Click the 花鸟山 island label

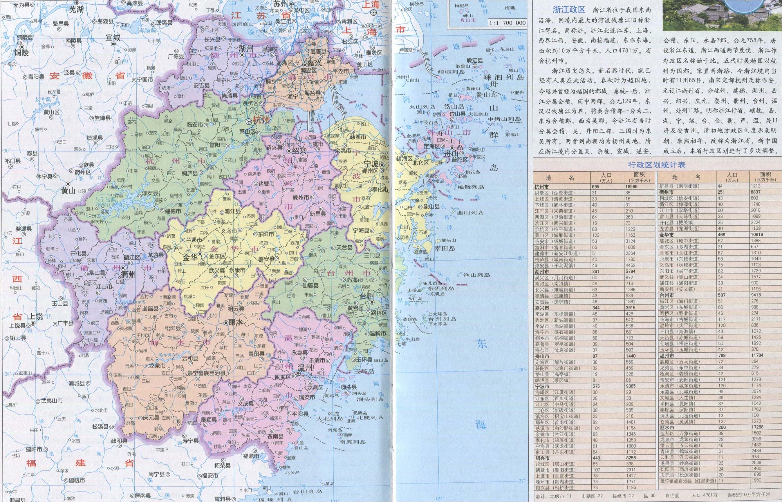[508, 50]
